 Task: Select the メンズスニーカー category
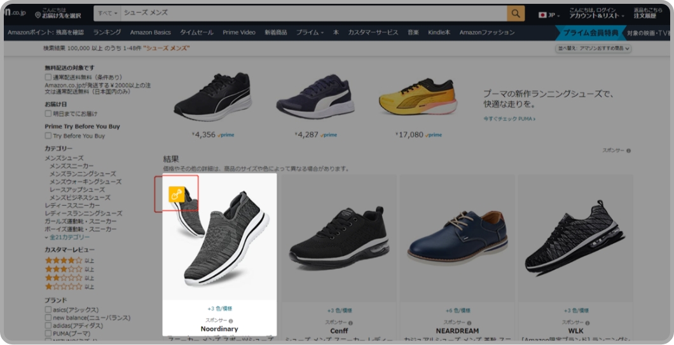tap(71, 166)
